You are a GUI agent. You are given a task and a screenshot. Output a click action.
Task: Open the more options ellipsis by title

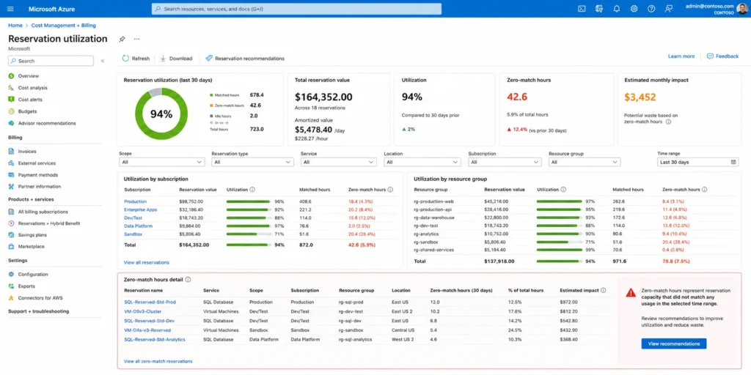point(137,40)
